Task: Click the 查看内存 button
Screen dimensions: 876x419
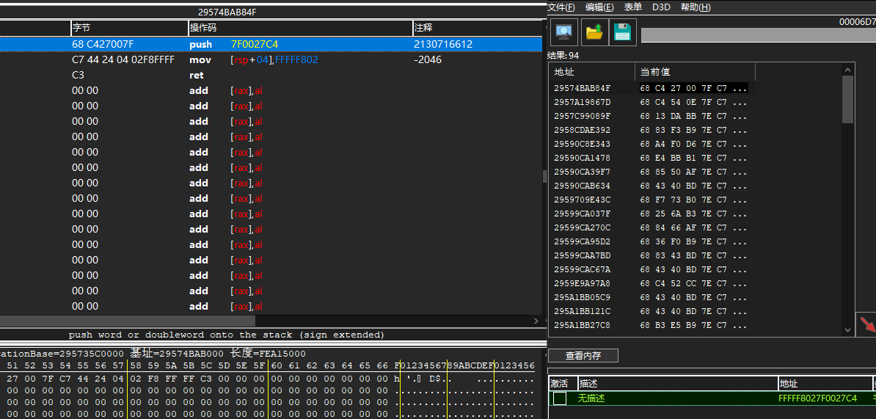Action: (x=583, y=355)
